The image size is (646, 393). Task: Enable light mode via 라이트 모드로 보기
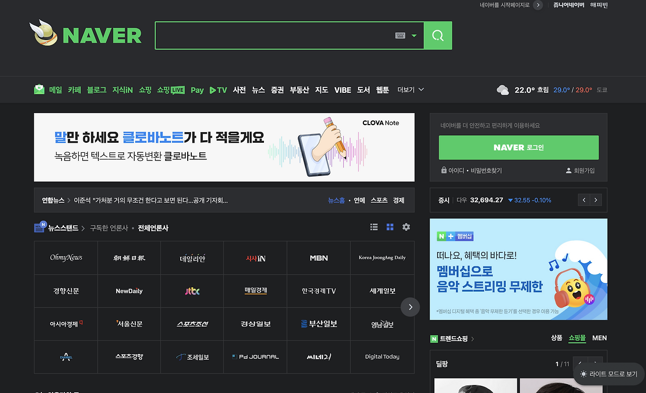click(x=609, y=373)
